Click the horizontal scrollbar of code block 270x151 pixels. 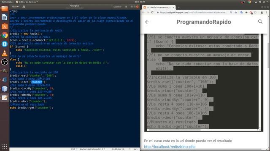[175, 130]
